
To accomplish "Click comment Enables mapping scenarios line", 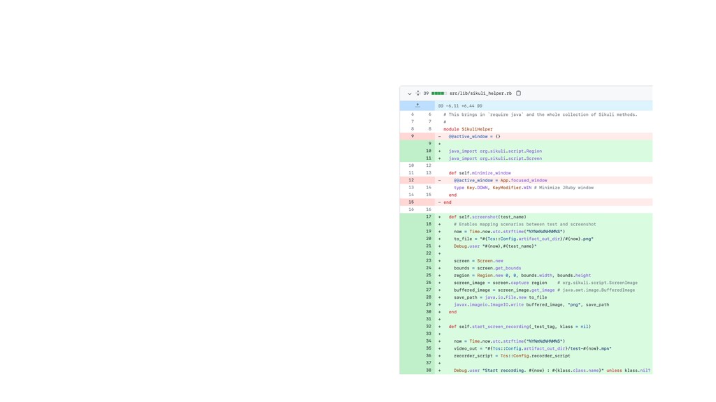I will [524, 224].
